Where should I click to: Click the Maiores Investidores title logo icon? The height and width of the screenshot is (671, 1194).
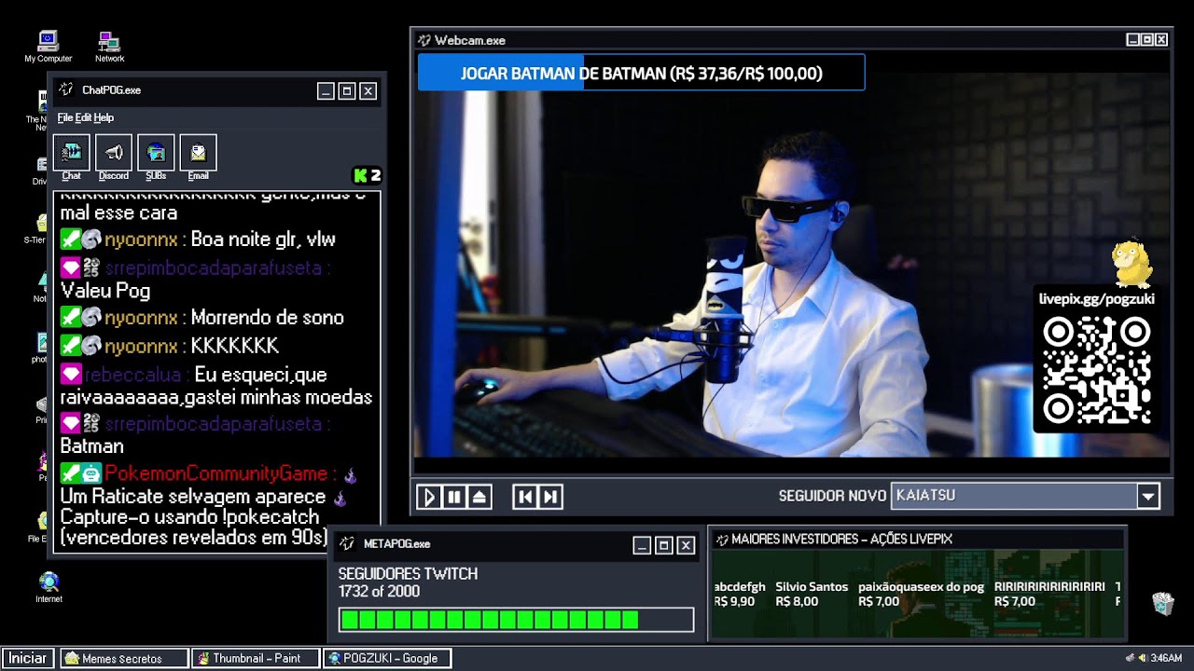tap(721, 539)
